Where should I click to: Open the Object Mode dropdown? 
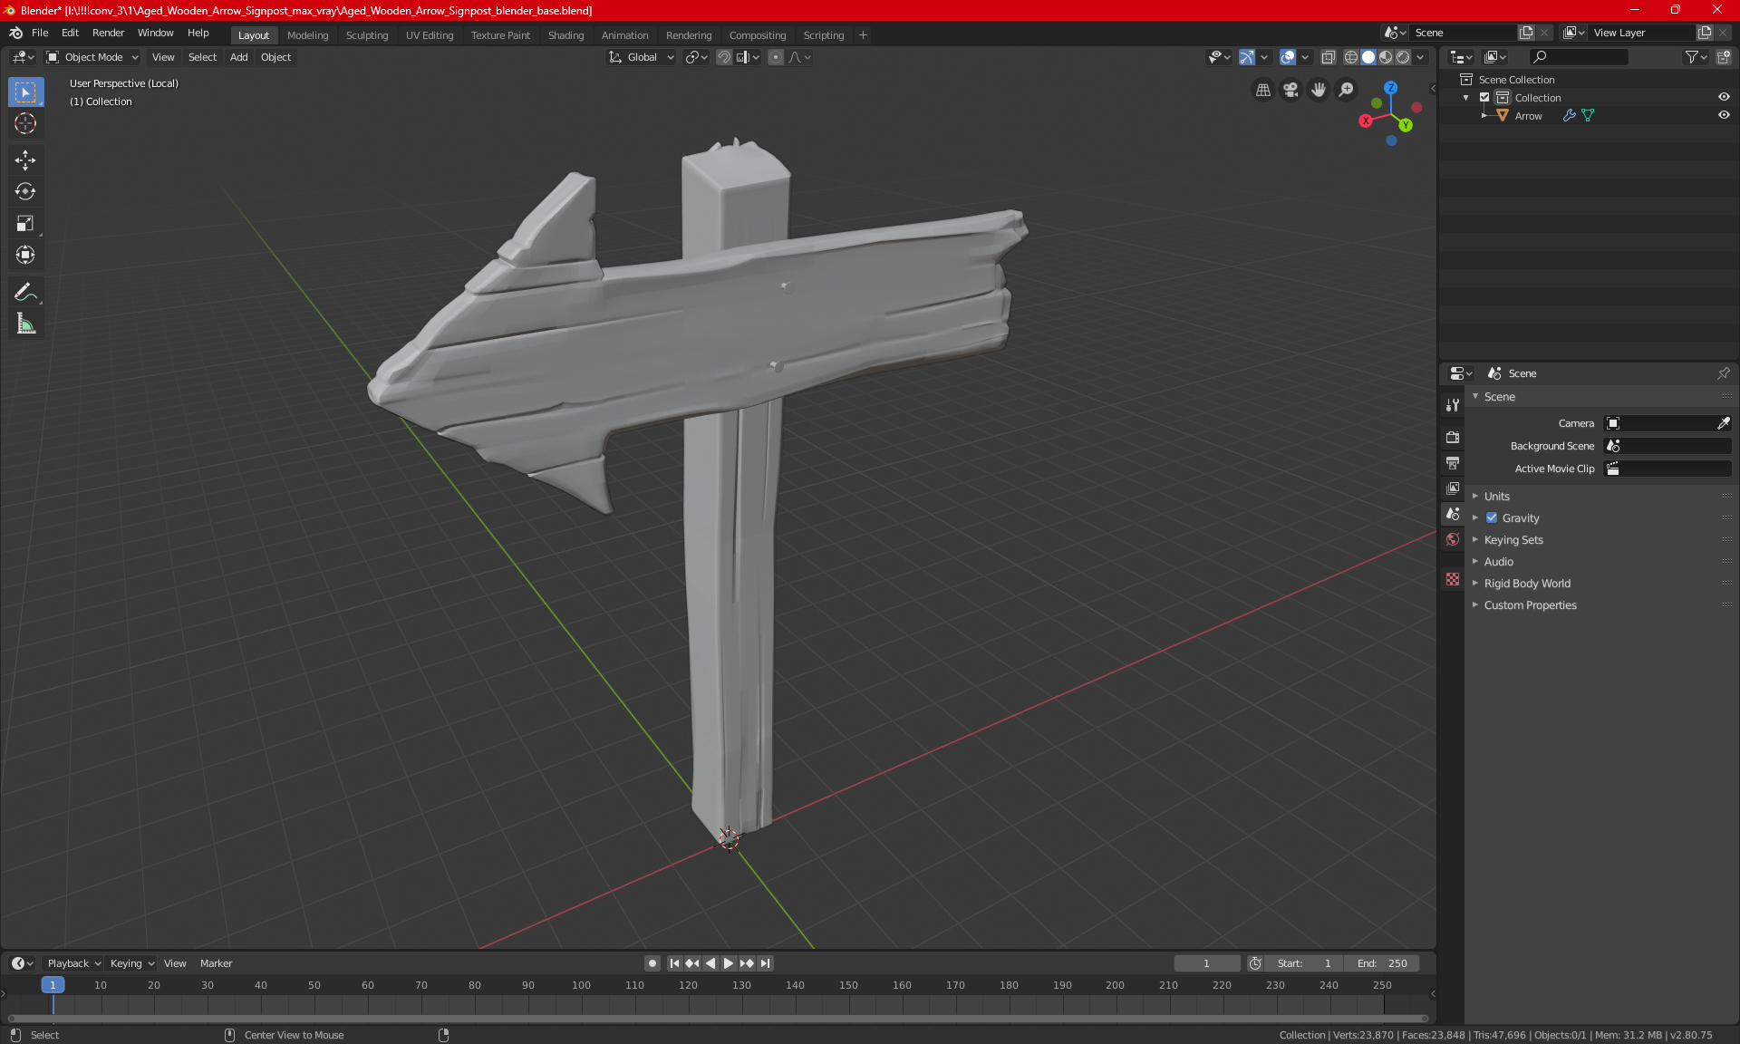tap(92, 57)
